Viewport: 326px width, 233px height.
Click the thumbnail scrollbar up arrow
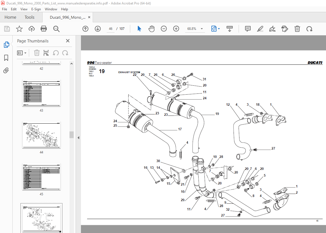coord(71,64)
